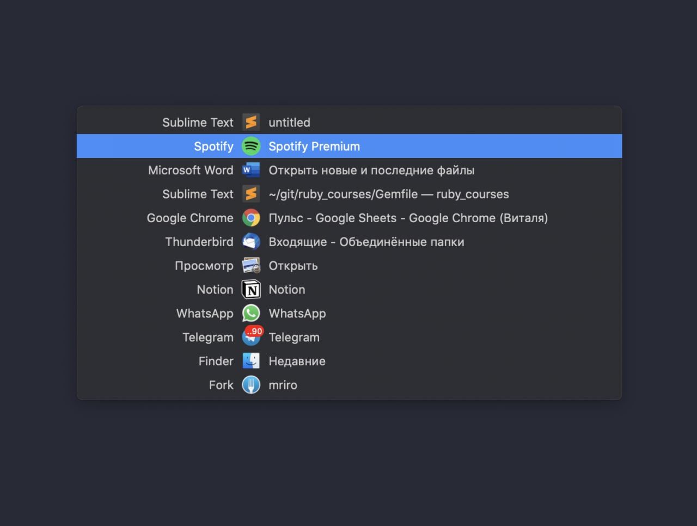
Task: Switch to the untitled Sublime Text window
Action: (289, 123)
